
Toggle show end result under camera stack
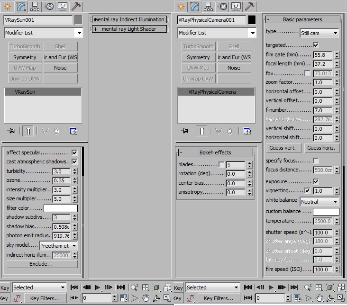point(201,131)
